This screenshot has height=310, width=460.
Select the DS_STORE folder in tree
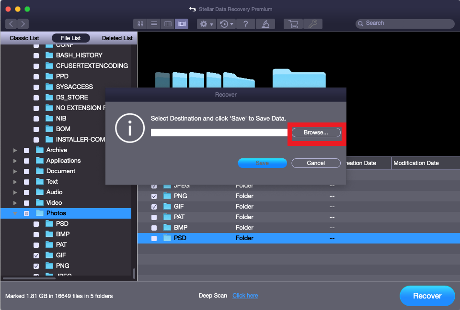tap(72, 97)
